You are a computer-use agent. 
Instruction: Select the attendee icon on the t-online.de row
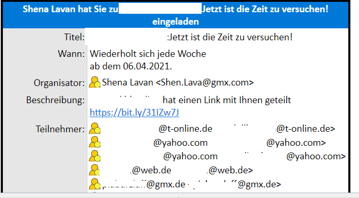point(95,129)
